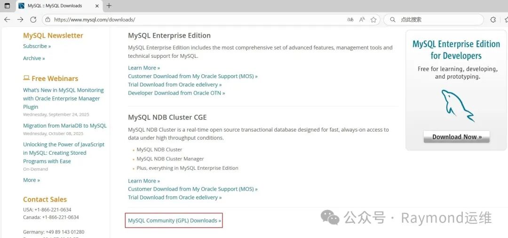Click More webinars link
The image size is (508, 238).
(32, 180)
